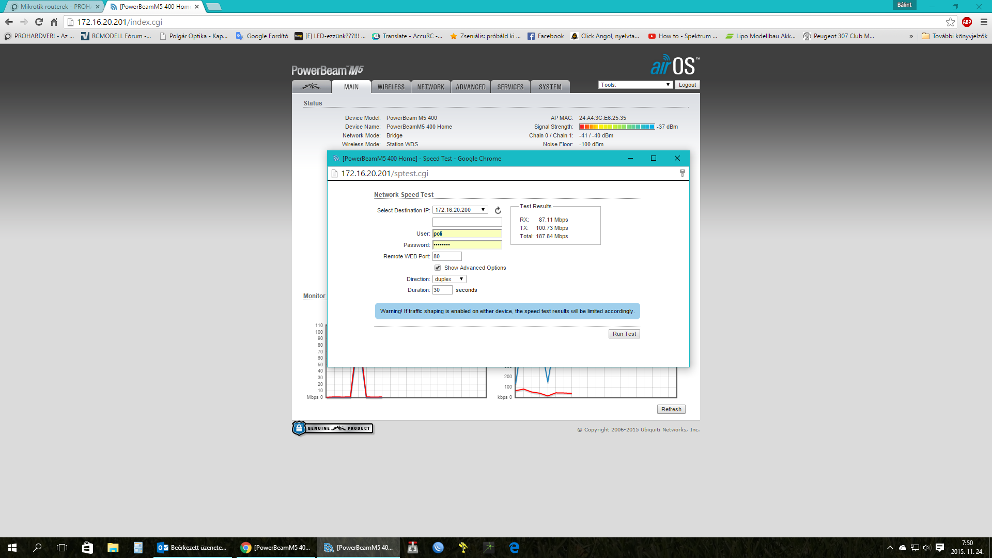Open Microsoft Edge from taskbar
Screen dimensions: 992x558
[x=514, y=548]
